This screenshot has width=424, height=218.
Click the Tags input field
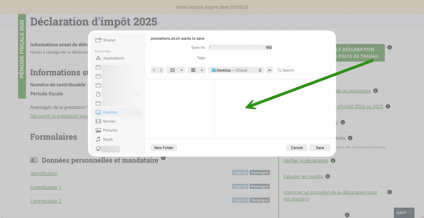coord(241,58)
